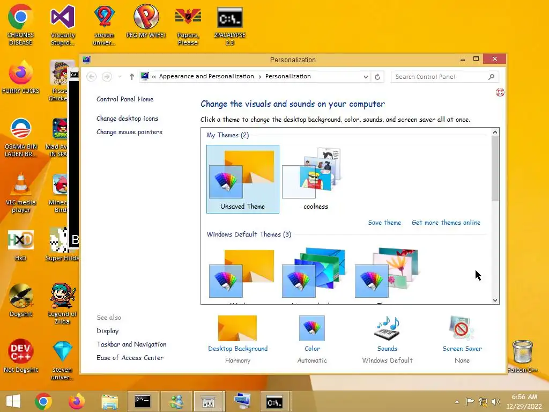This screenshot has width=549, height=412.
Task: Open recent locations dropdown arrow
Action: pos(120,77)
